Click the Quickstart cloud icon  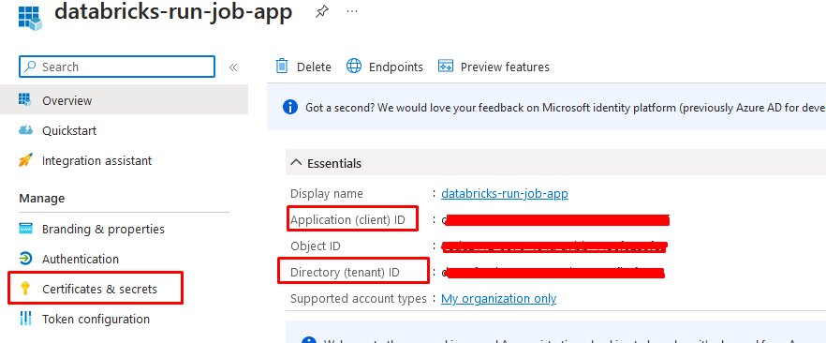click(x=25, y=130)
